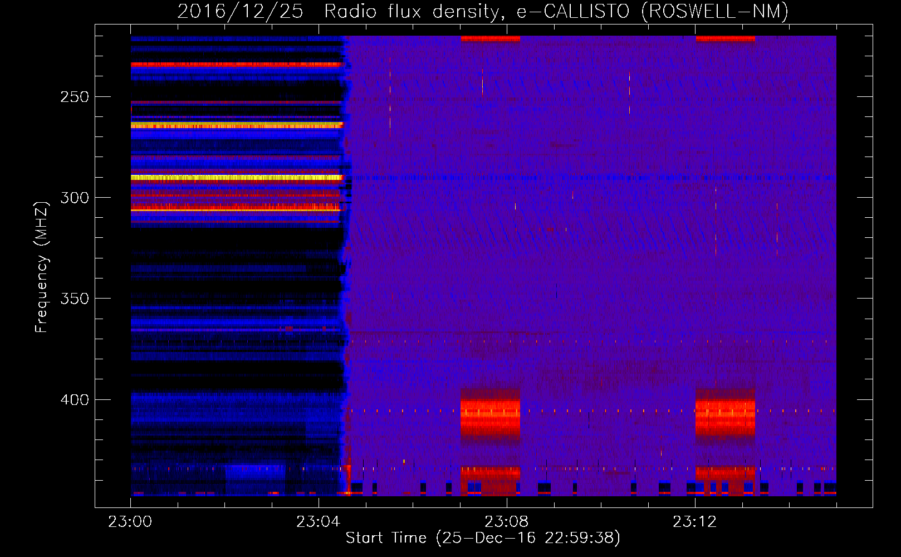Viewport: 901px width, 557px height.
Task: Click the 23:04 time tick label
Action: click(319, 522)
